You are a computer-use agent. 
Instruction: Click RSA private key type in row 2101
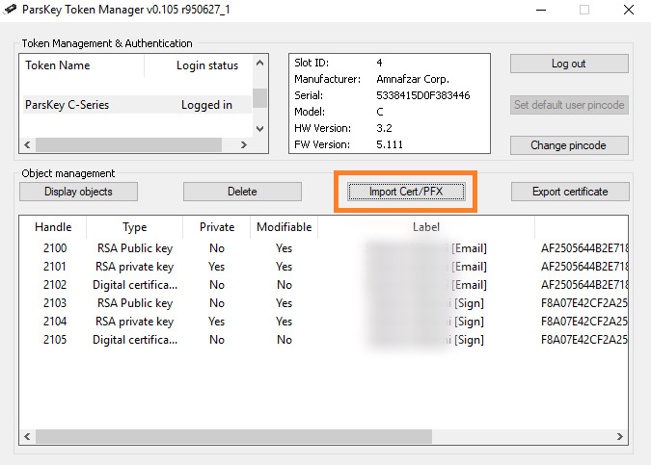coord(134,267)
